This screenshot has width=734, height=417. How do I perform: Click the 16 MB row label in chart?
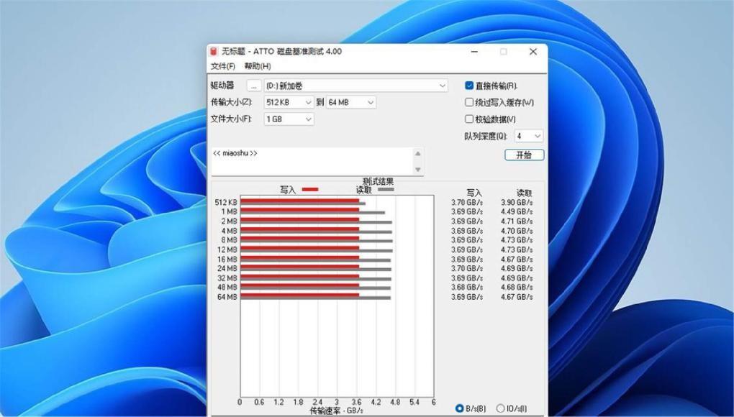(227, 259)
